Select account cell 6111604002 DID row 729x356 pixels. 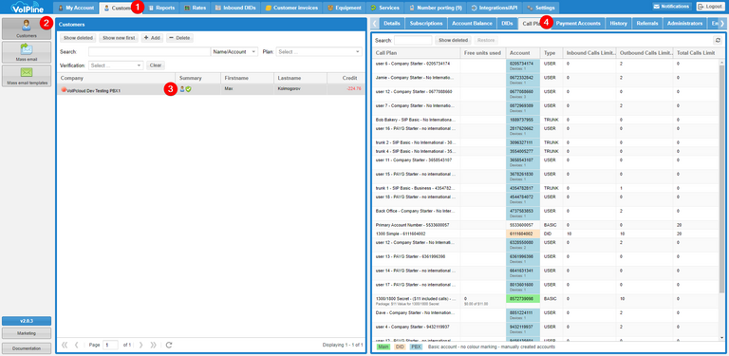coord(523,234)
